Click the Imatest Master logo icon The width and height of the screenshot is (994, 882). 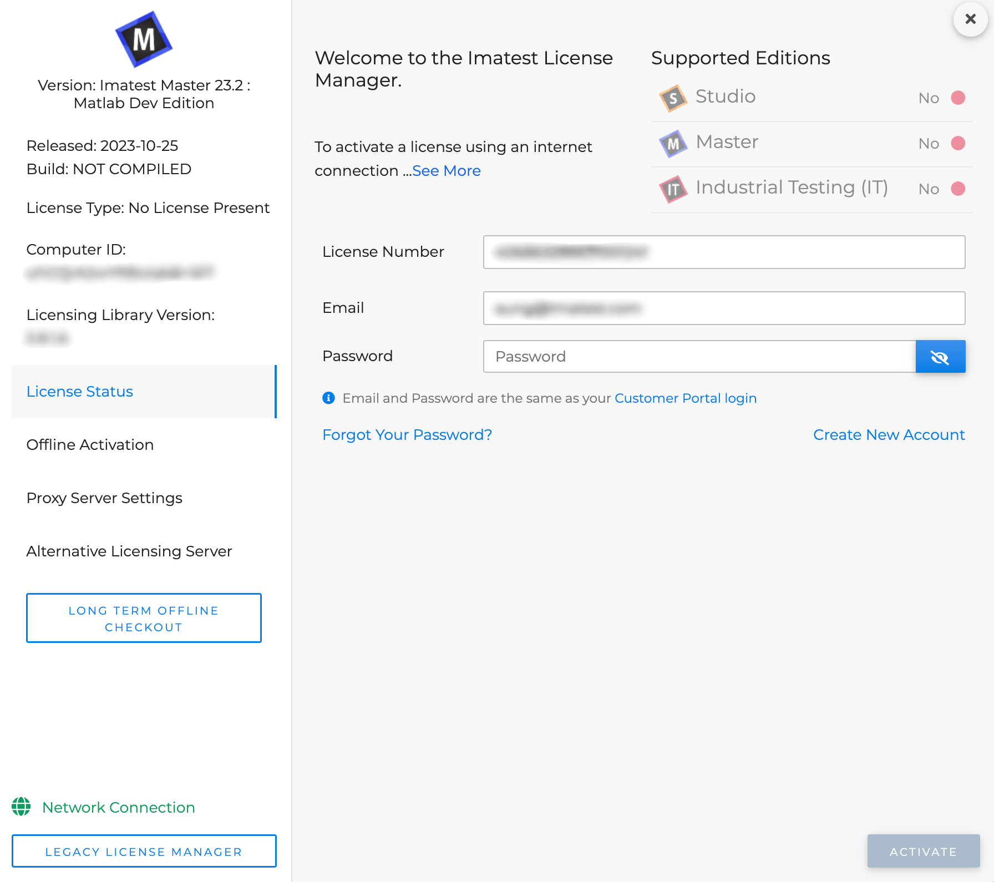144,39
